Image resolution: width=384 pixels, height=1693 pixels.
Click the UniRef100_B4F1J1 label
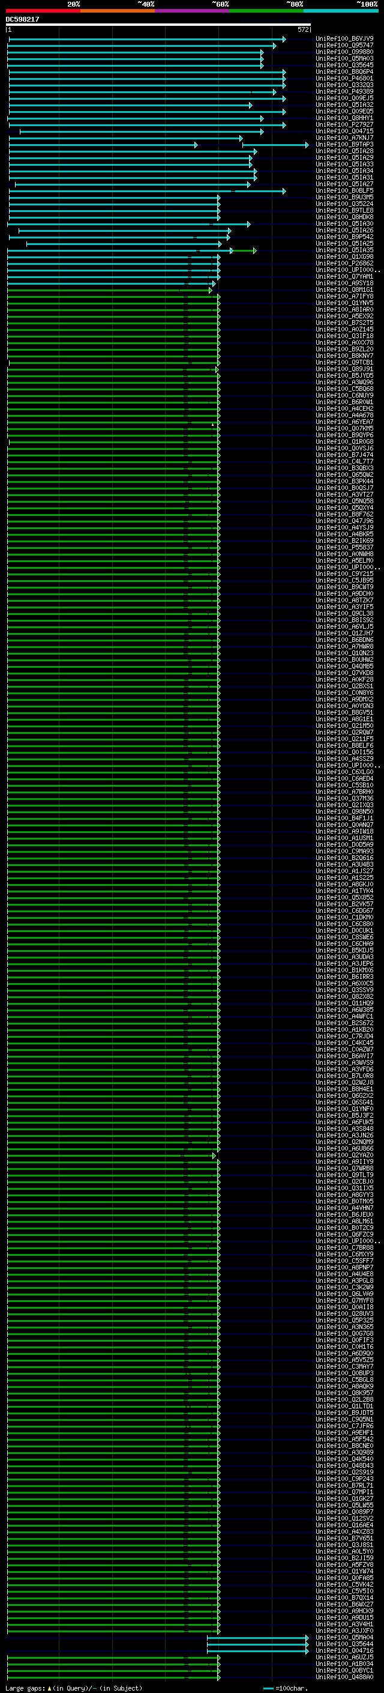pyautogui.click(x=344, y=818)
